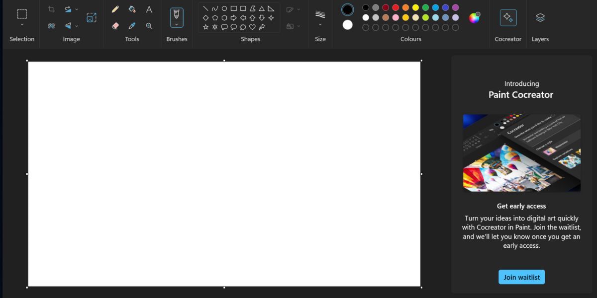This screenshot has width=597, height=298.
Task: Choose the Eraser tool
Action: pos(115,25)
